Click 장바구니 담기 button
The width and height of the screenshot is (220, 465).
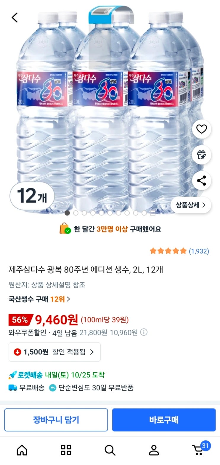click(56, 420)
